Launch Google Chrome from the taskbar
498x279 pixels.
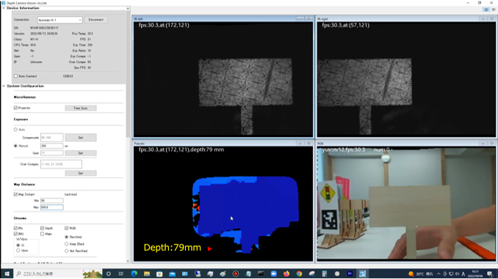(299, 274)
